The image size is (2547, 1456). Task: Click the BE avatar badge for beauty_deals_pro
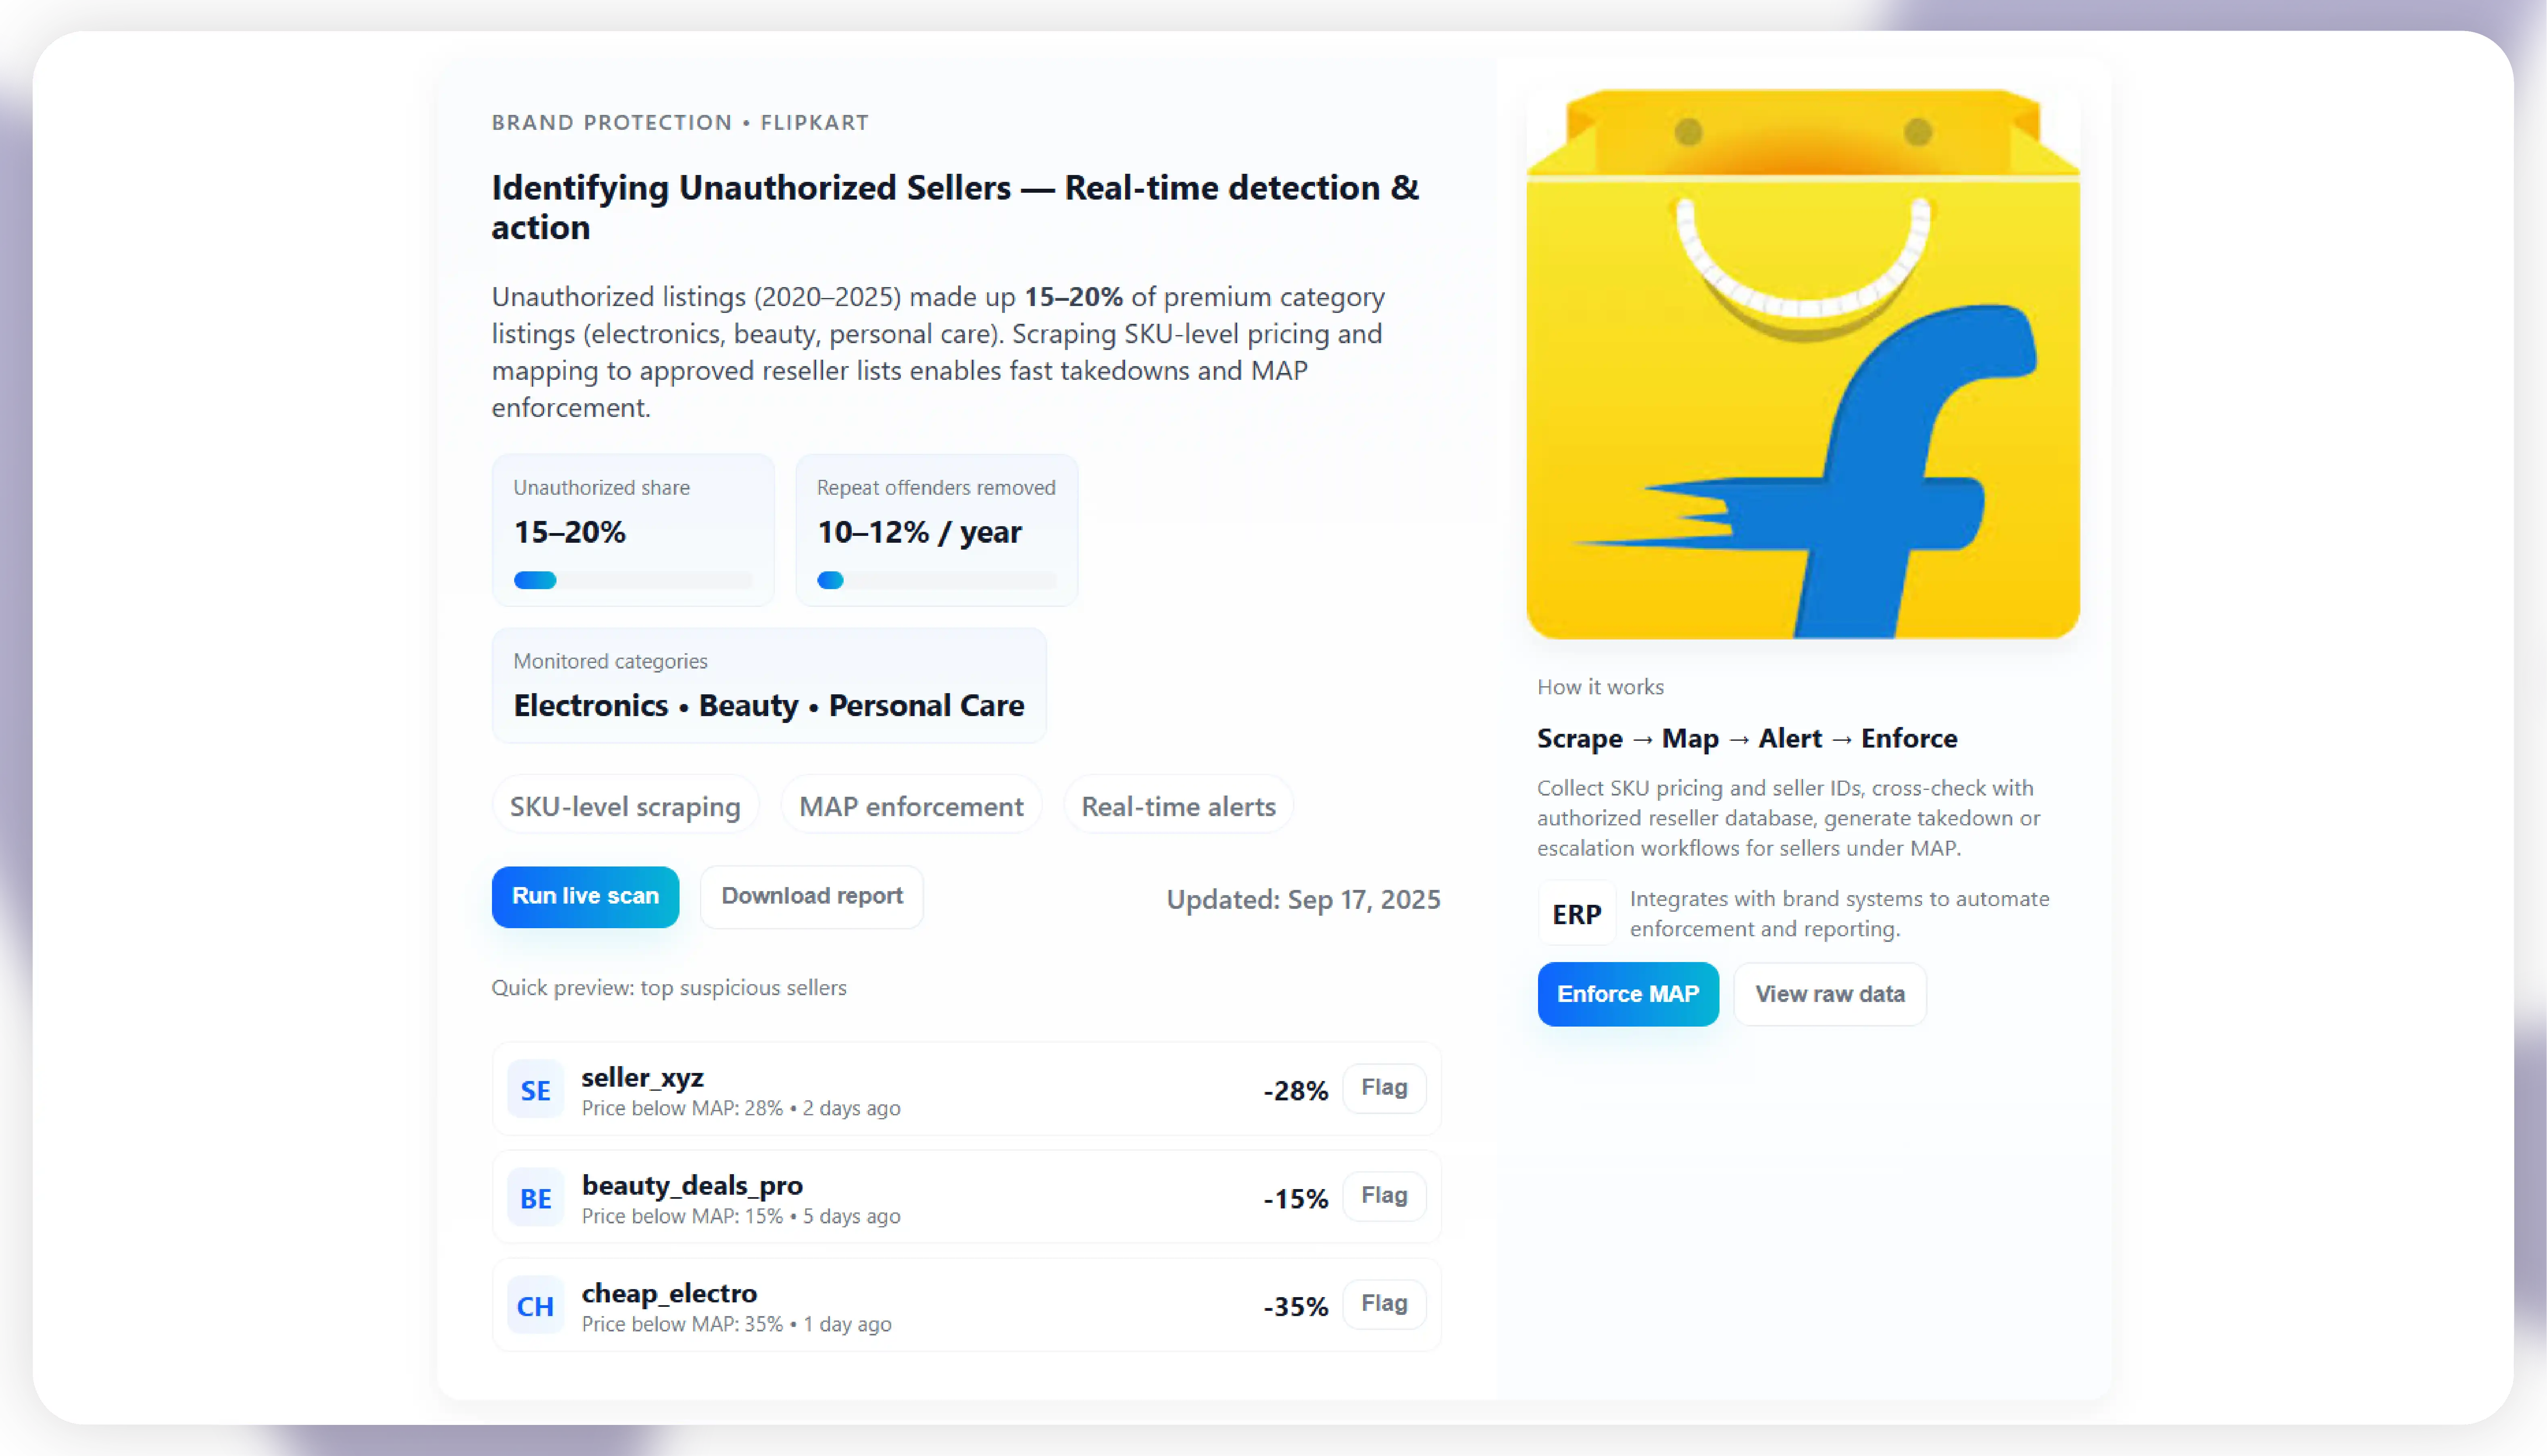click(535, 1197)
